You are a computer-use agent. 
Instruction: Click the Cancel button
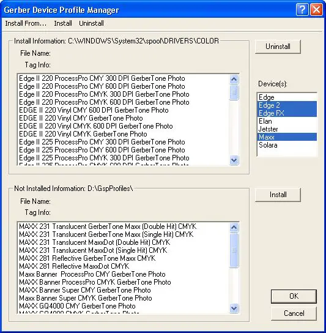point(294,313)
